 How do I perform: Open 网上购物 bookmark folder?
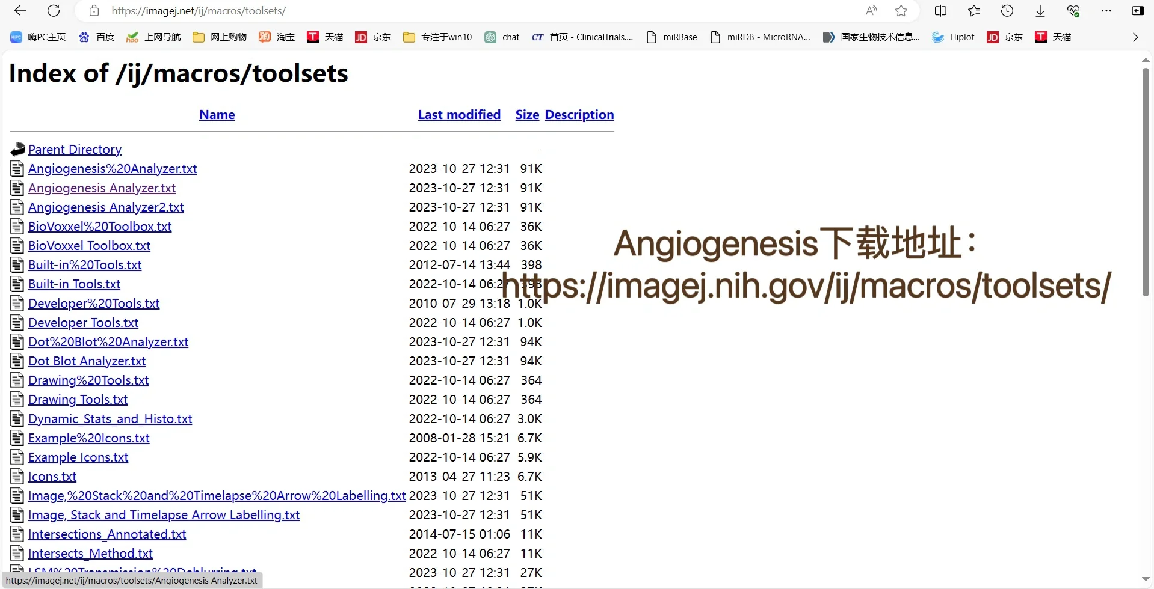pos(220,37)
